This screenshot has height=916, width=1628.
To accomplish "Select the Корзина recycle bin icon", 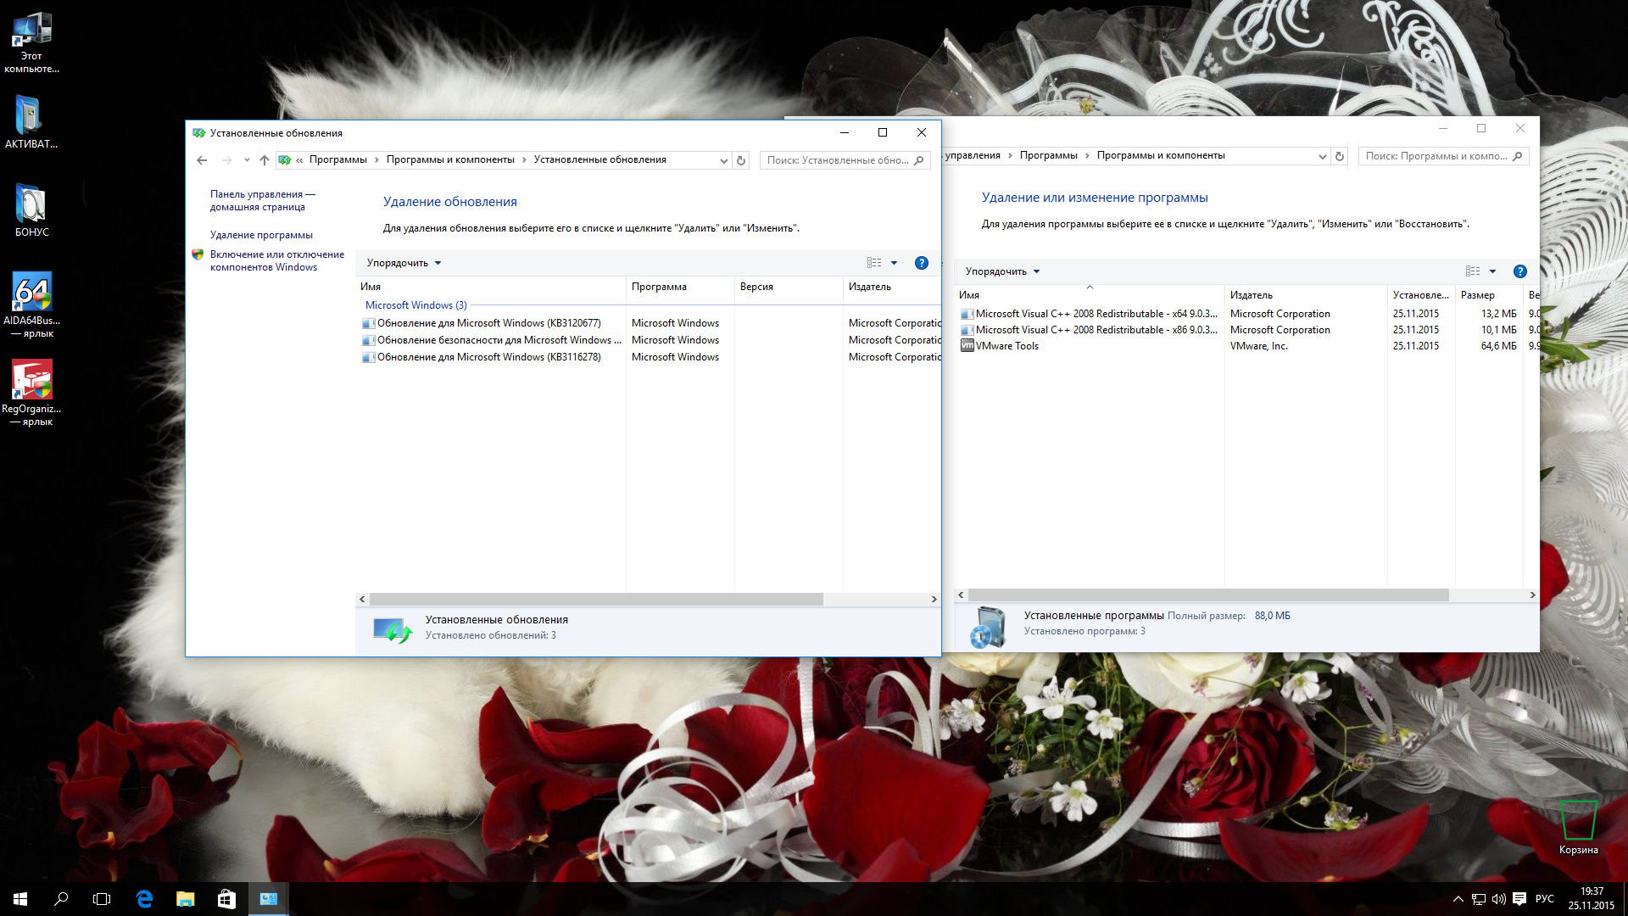I will tap(1578, 827).
